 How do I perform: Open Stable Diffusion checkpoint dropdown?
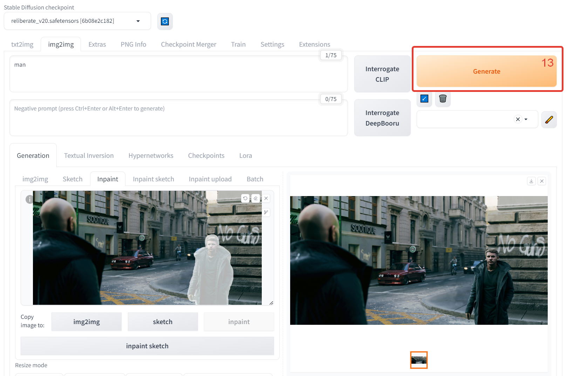click(77, 21)
